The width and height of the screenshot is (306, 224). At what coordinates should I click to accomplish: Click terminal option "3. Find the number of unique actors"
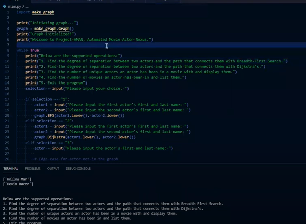point(90,214)
